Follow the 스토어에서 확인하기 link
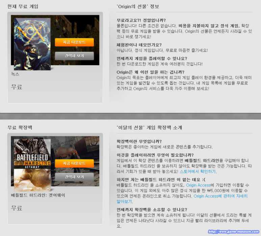Image resolution: width=261 pixels, height=236 pixels. coord(198,171)
